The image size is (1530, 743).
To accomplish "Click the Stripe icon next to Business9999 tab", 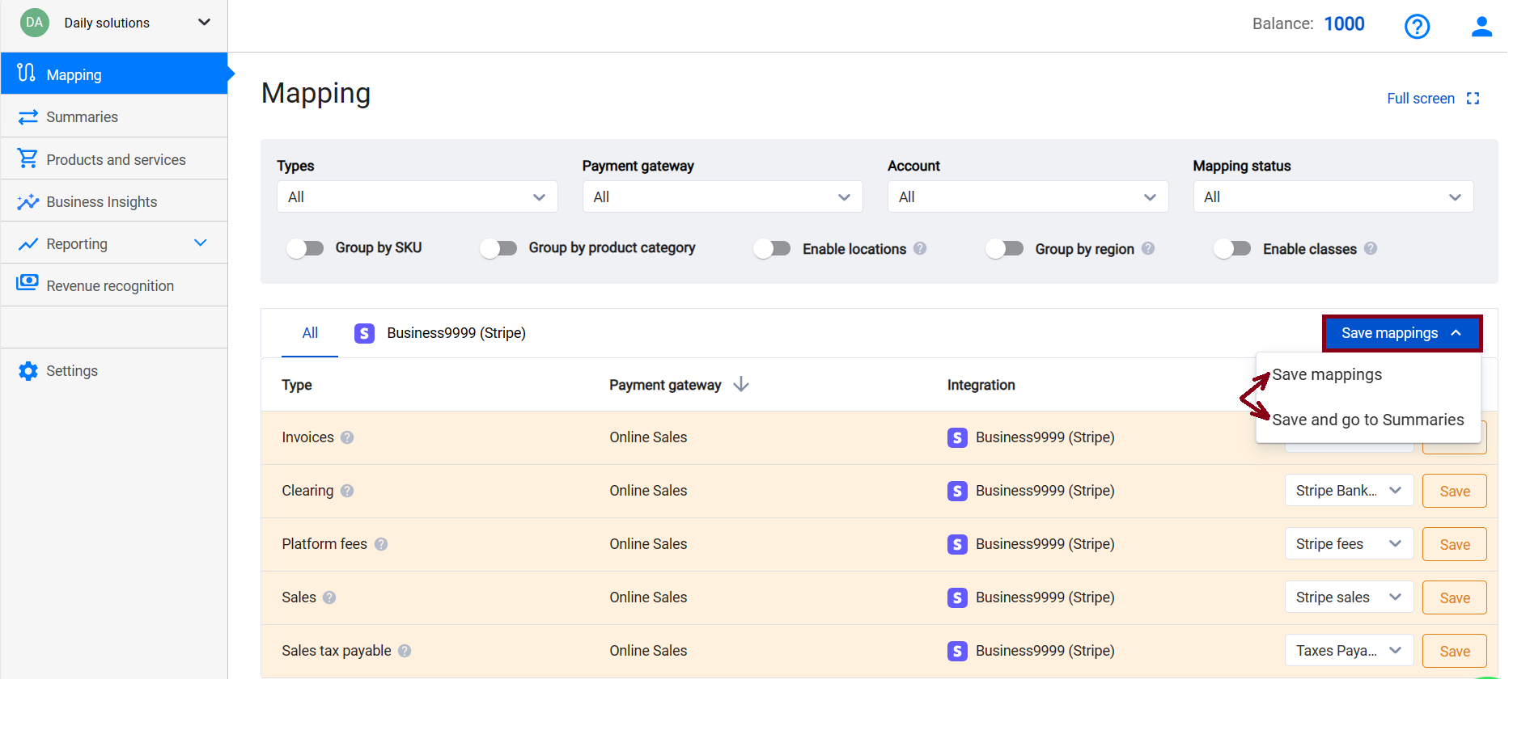I will pos(364,333).
